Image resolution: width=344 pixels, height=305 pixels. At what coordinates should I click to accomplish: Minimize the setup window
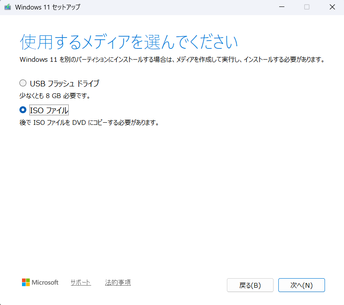pos(282,7)
